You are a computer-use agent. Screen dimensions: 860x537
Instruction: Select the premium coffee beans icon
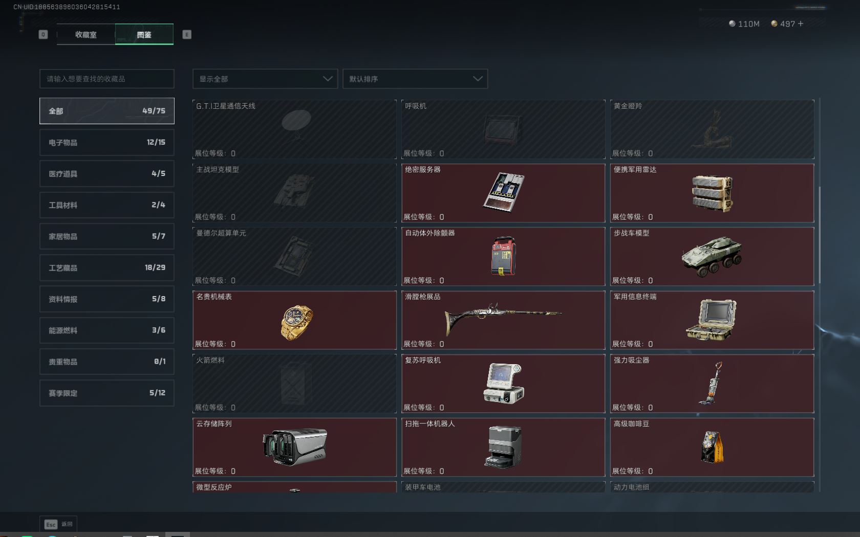coord(712,446)
